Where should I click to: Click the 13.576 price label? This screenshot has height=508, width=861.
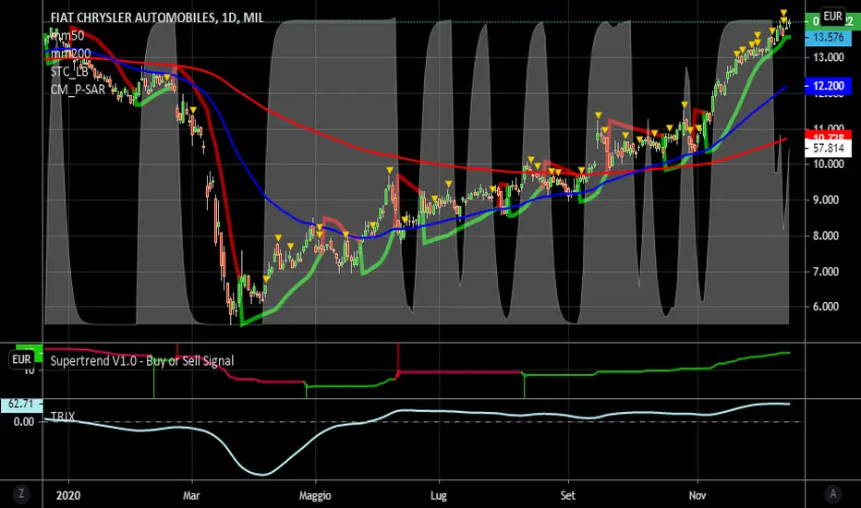pos(828,37)
